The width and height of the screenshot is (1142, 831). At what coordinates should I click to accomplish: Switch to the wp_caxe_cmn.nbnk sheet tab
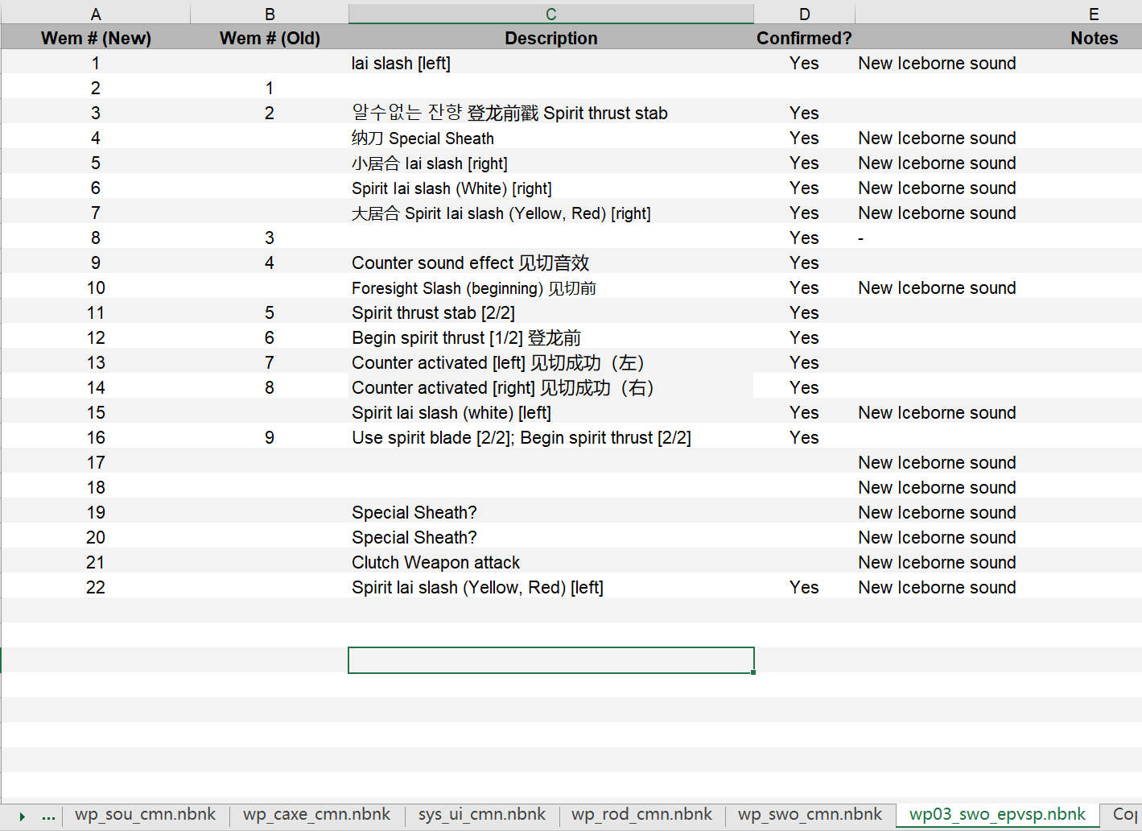click(316, 814)
